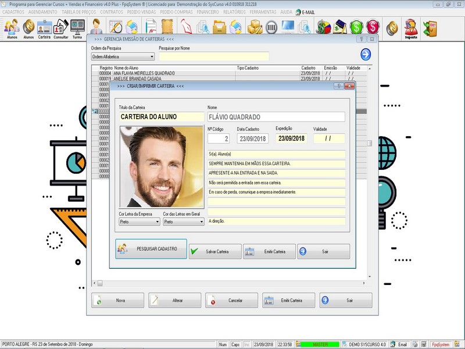Click the Consultar toolbar icon
Viewport: 465px width, 349px height.
click(60, 28)
